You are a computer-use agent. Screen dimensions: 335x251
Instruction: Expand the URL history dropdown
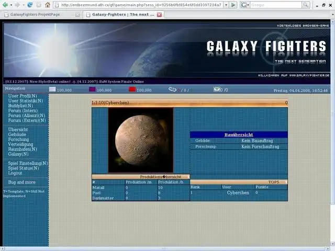[x=226, y=5]
